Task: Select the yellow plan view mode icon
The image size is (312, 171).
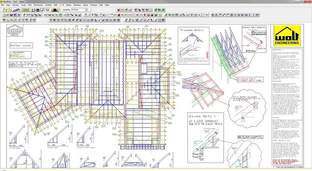Action: (x=26, y=10)
